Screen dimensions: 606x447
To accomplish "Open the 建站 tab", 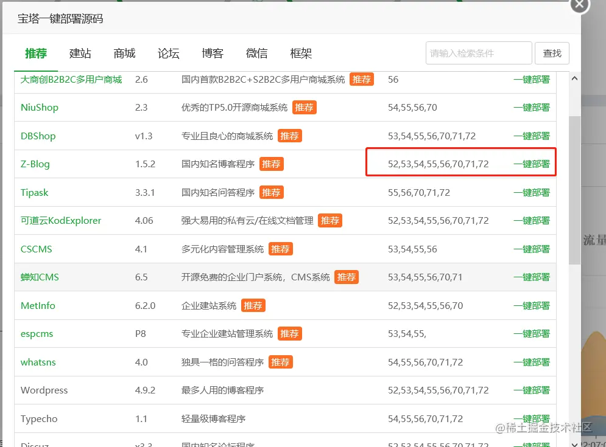I will [x=80, y=54].
